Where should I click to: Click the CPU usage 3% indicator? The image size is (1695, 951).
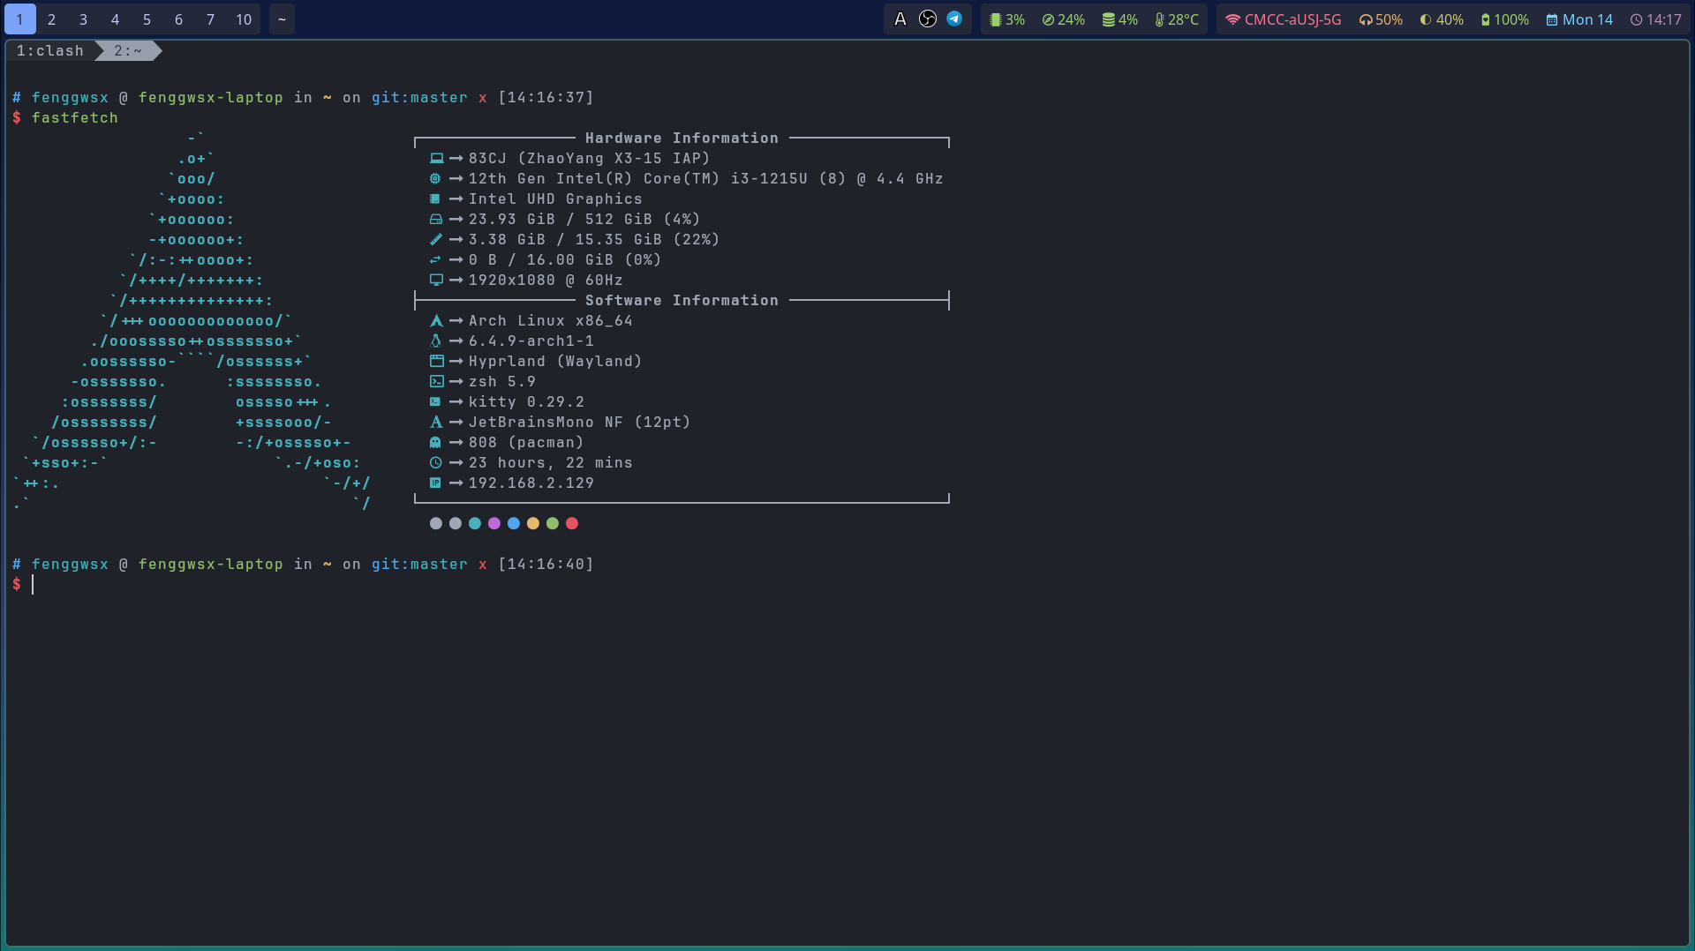[1007, 19]
